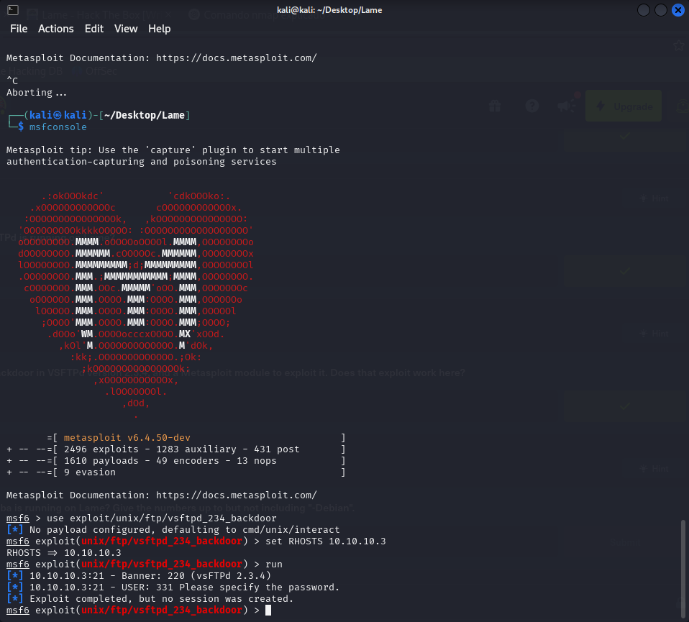This screenshot has height=622, width=689.
Task: Open the View menu
Action: coord(126,29)
